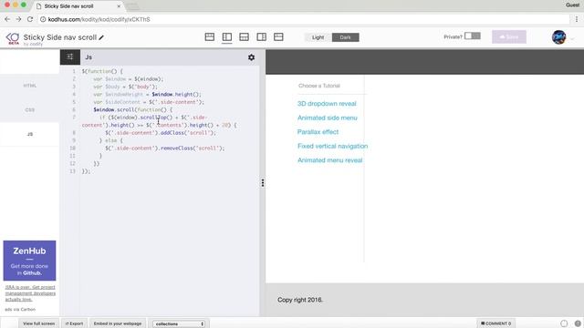Open editor settings gear

(x=252, y=57)
